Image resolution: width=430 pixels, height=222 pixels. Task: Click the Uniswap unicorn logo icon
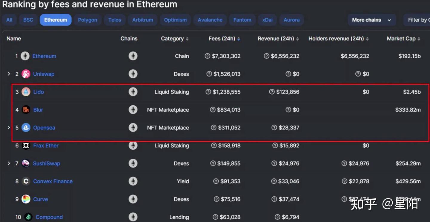[x=26, y=74]
